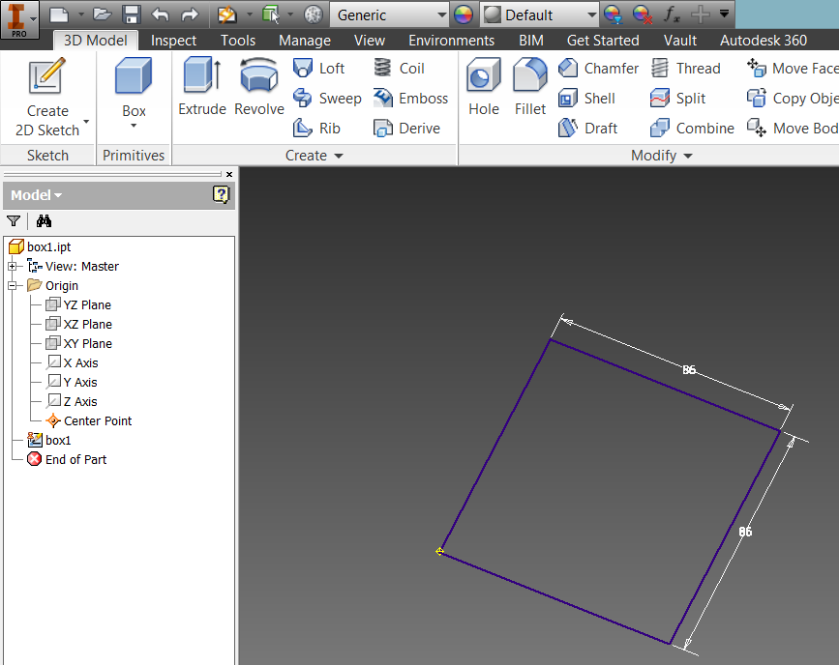The height and width of the screenshot is (665, 839).
Task: Open the Generic material dropdown
Action: click(388, 14)
